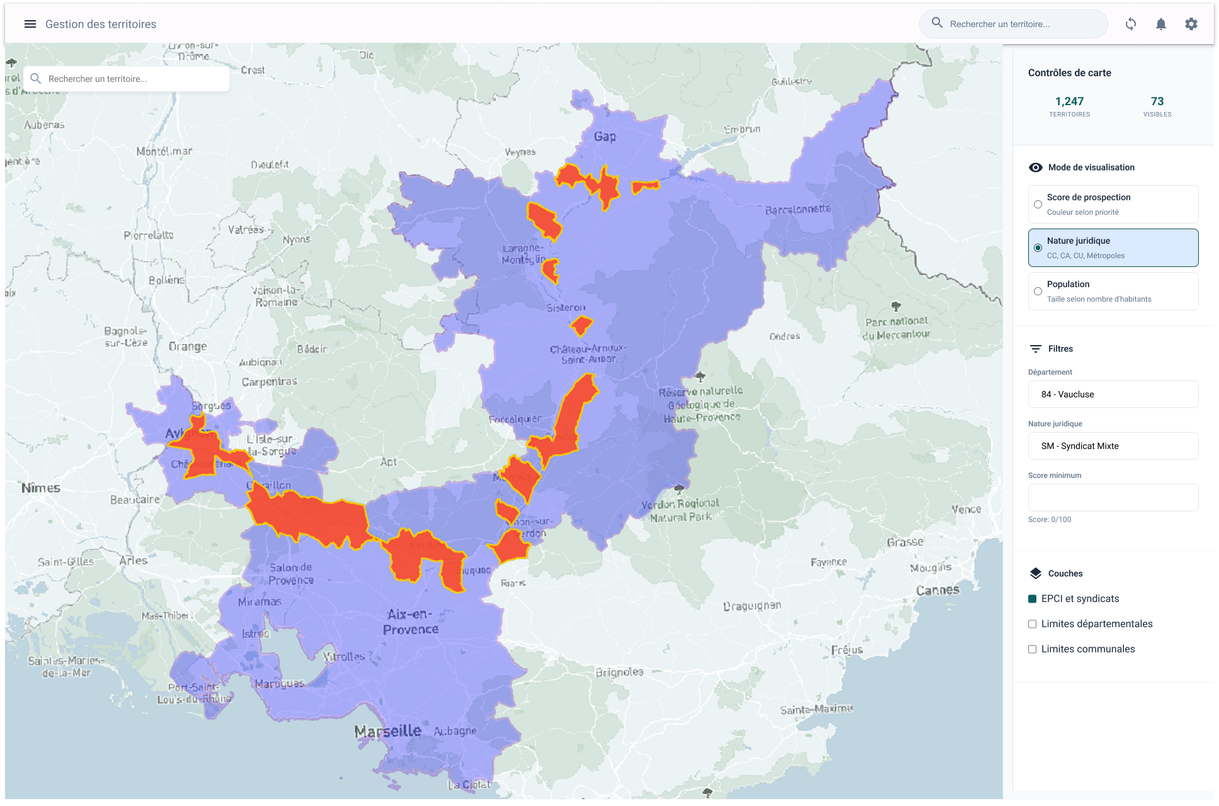Click the 73 visibles counter

pyautogui.click(x=1157, y=106)
